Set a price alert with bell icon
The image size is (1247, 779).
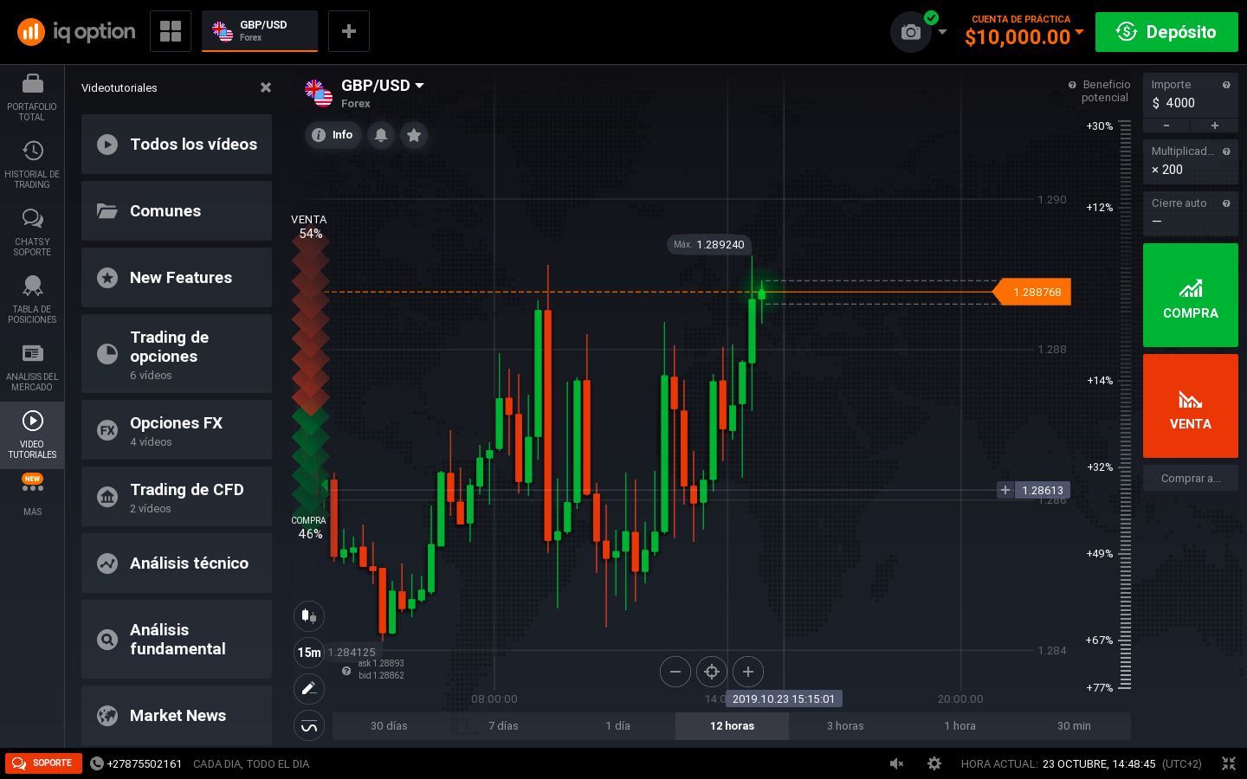click(x=381, y=135)
